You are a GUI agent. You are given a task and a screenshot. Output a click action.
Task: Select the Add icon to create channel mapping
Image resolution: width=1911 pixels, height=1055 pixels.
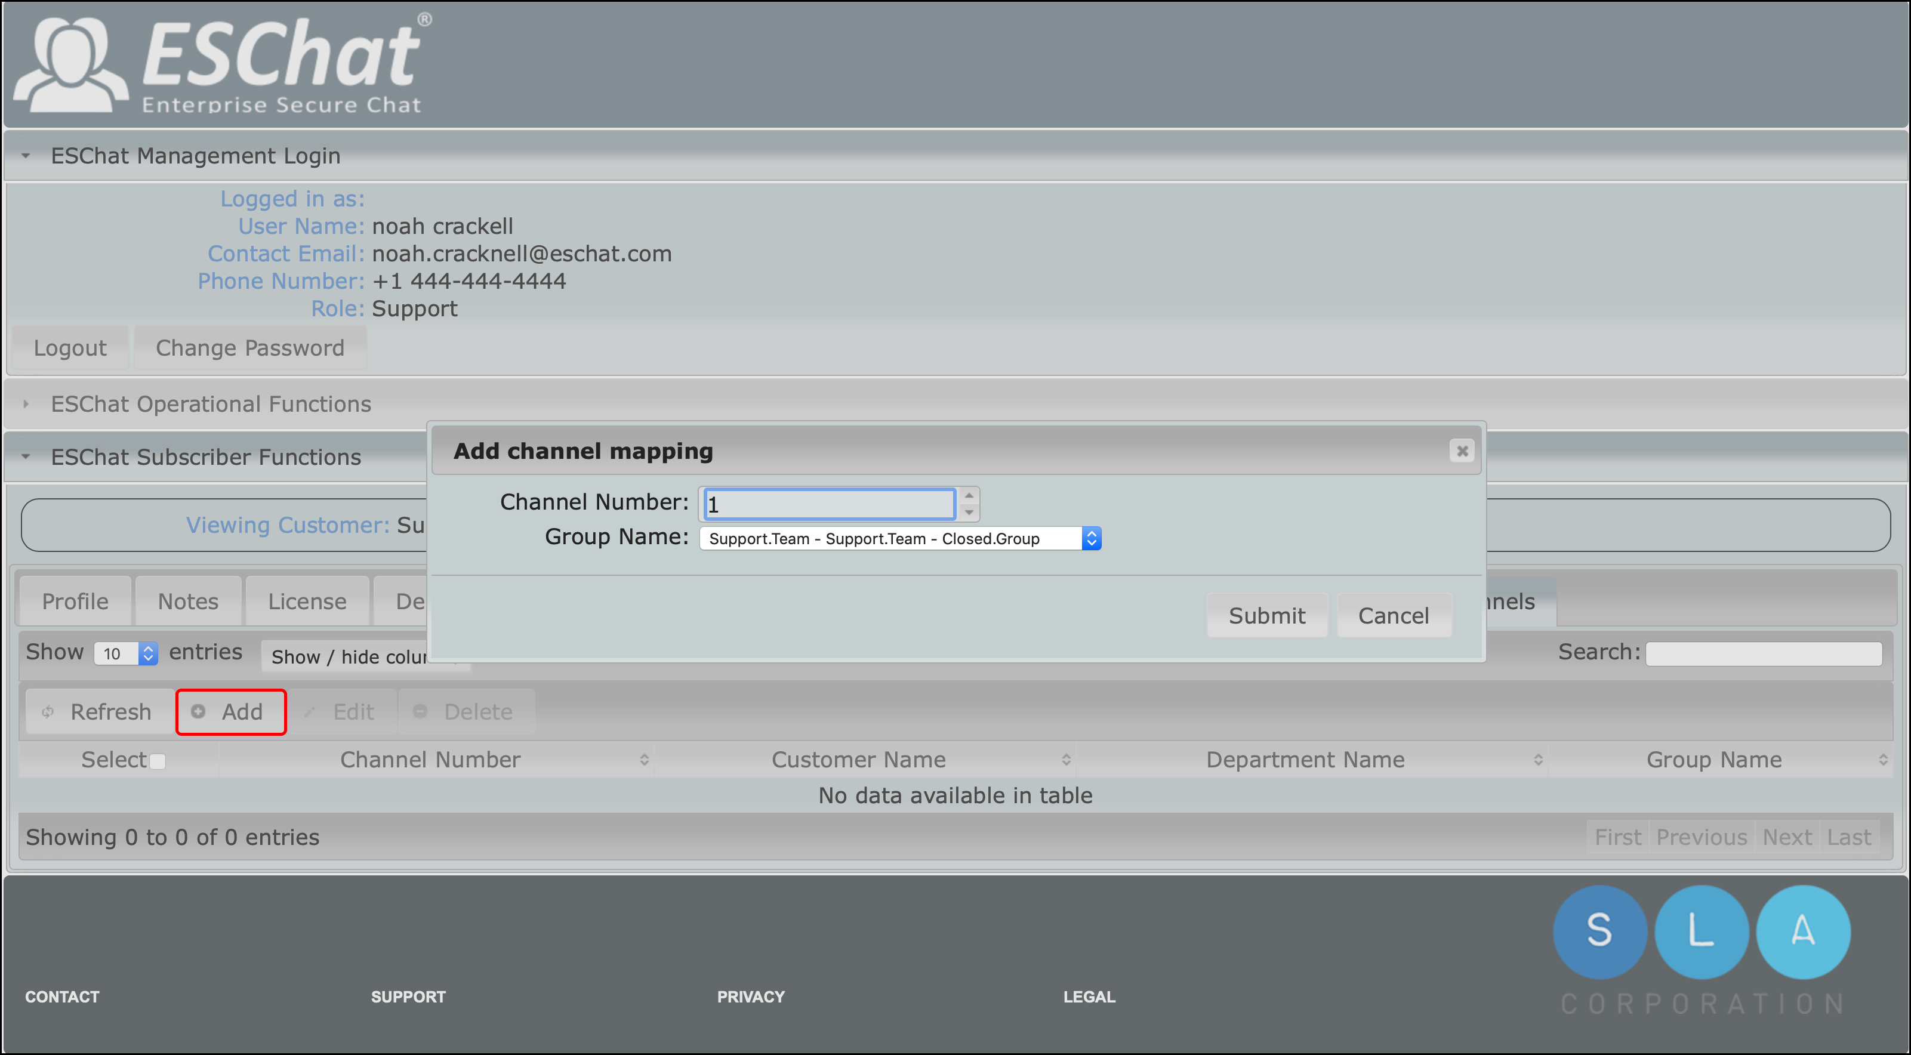pos(199,711)
